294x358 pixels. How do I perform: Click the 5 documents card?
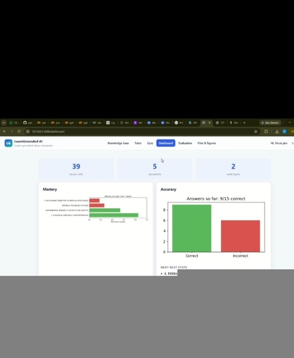(x=155, y=169)
